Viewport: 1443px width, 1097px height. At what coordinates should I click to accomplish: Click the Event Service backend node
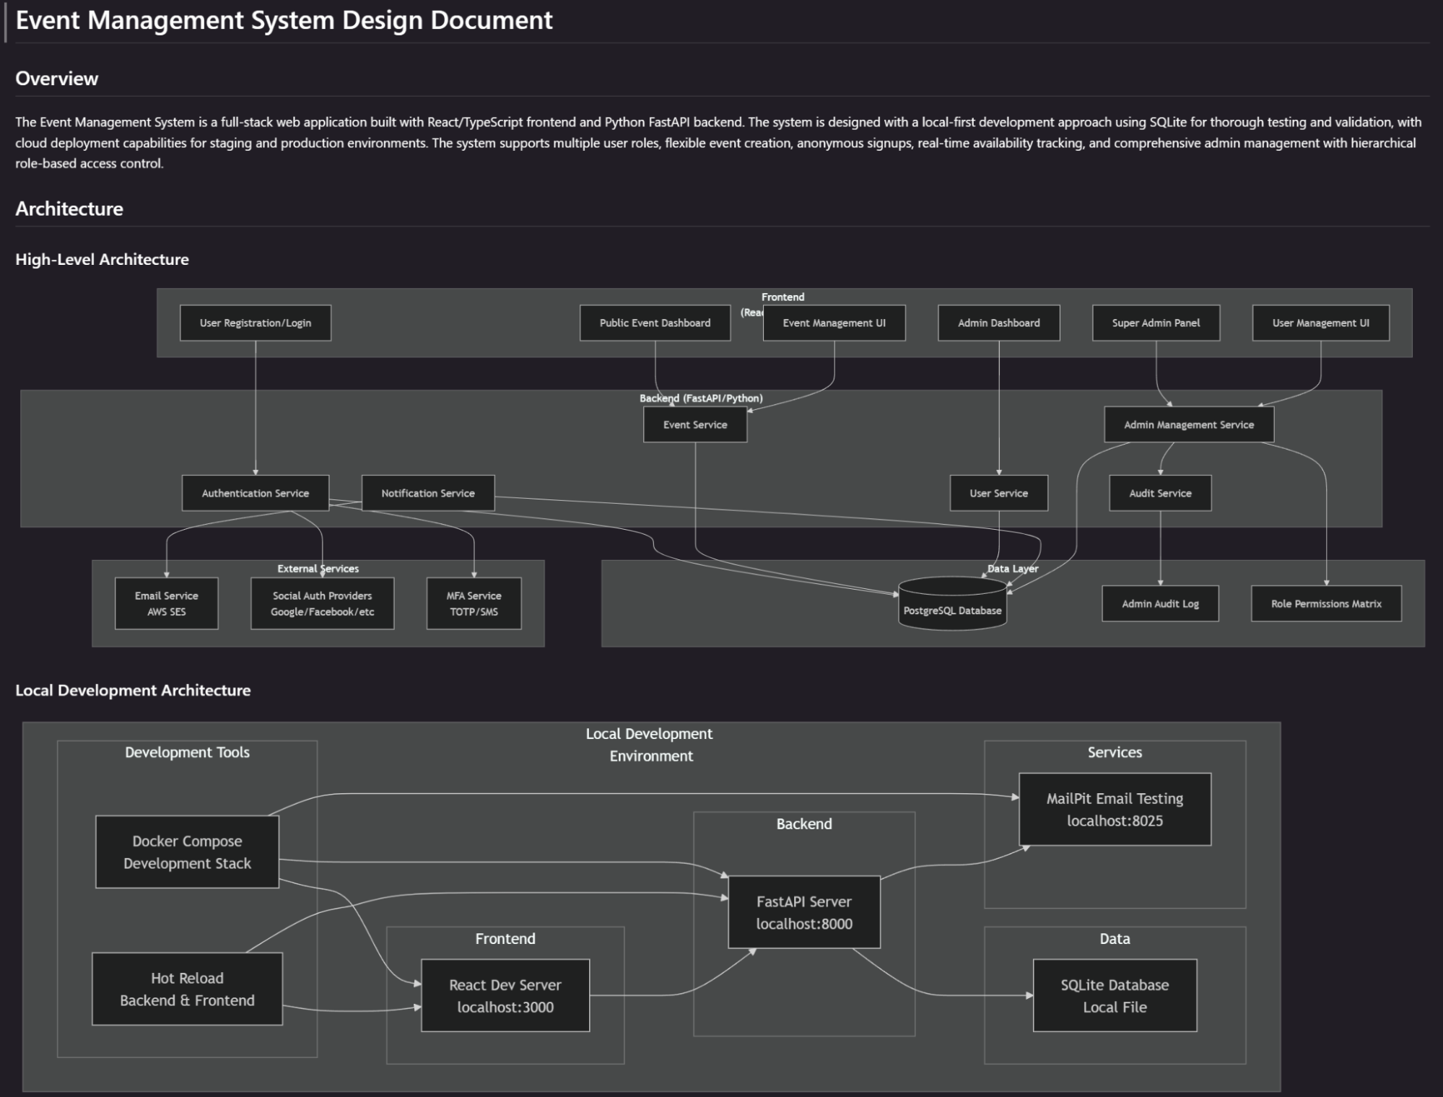click(694, 424)
